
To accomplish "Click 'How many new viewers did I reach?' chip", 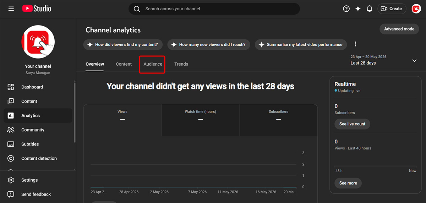I will [209, 45].
